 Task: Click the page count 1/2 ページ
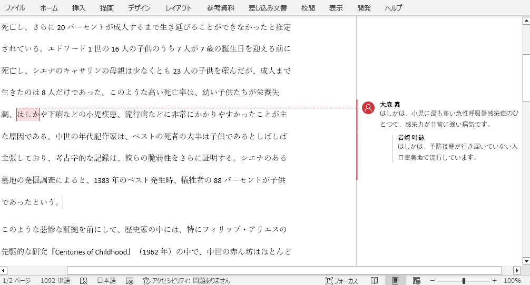pyautogui.click(x=16, y=281)
